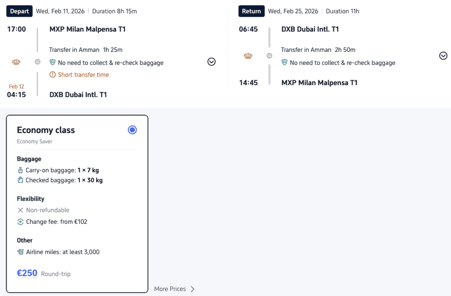The width and height of the screenshot is (451, 296).
Task: Click the Royal Jordanian crown icon on departure flight
Action: (x=16, y=62)
